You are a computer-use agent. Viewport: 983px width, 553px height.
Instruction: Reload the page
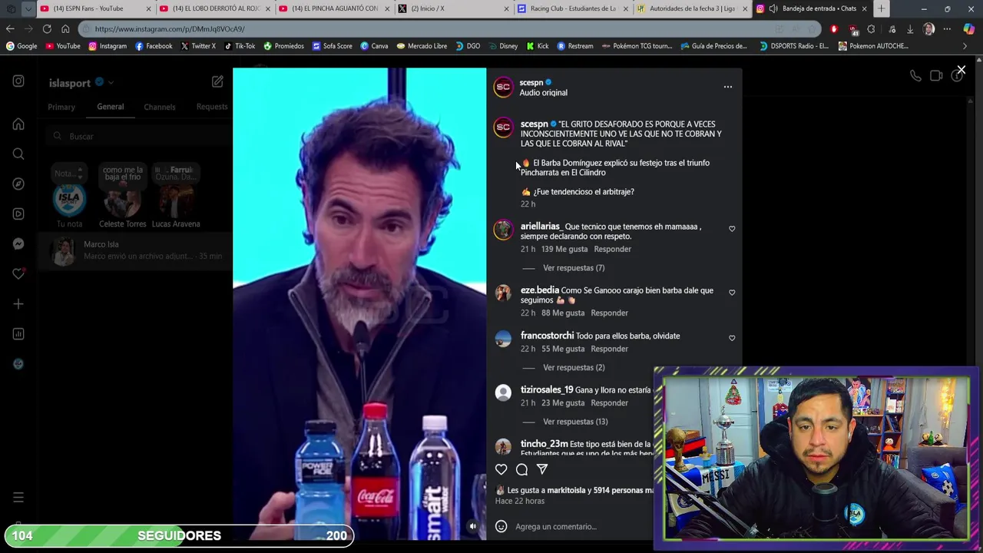47,28
